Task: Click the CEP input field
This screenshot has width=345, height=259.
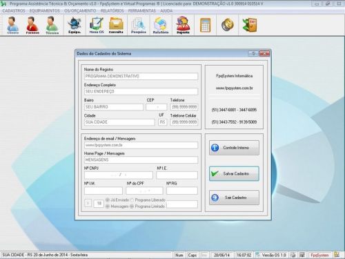Action: point(157,107)
